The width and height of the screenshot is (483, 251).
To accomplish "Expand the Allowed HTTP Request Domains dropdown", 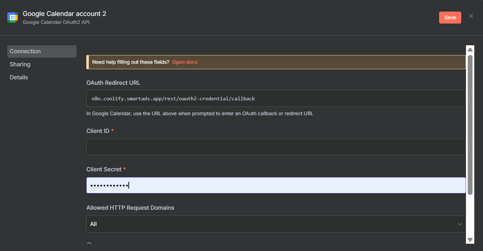I will pyautogui.click(x=276, y=224).
